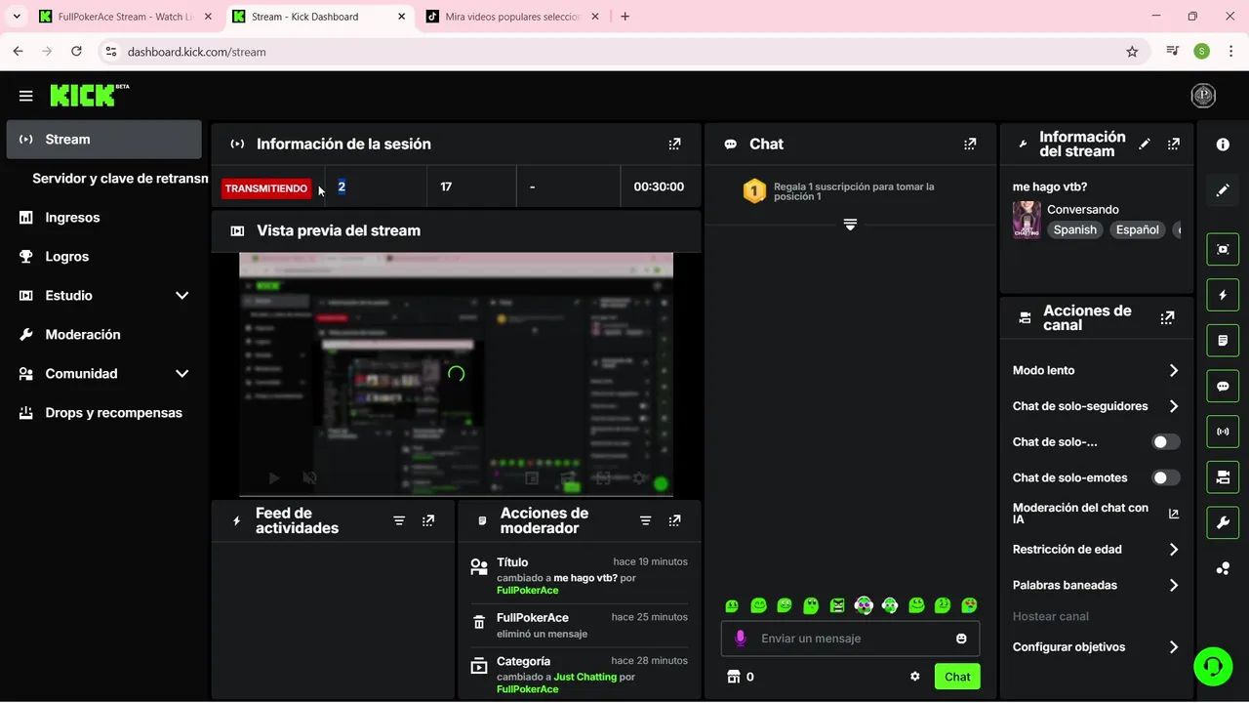Open Chat de solo-seguidores options

point(1095,406)
